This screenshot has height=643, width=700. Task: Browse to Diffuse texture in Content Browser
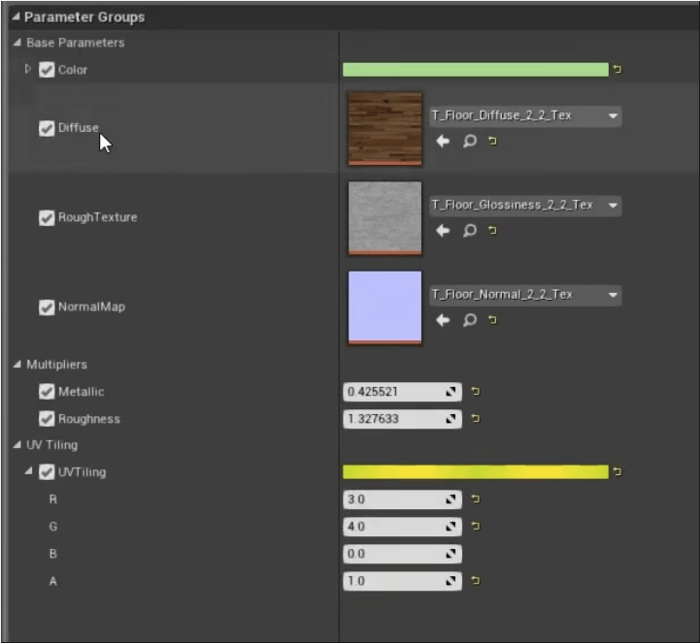click(x=470, y=142)
